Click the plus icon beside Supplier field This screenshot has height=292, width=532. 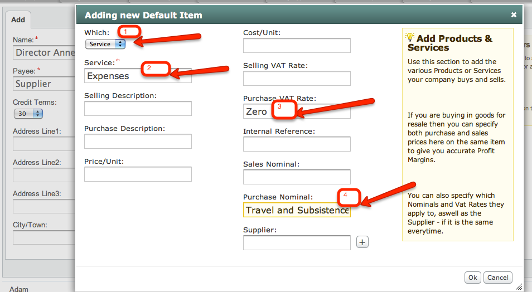(x=362, y=242)
